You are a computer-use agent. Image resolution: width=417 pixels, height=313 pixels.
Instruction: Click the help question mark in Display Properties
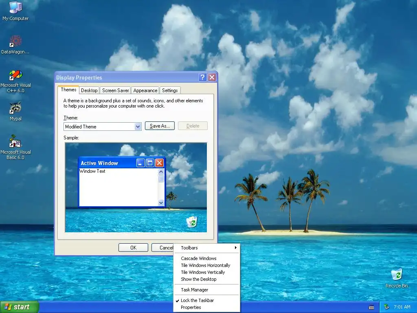tap(202, 77)
